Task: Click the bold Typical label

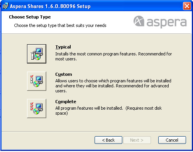Action: coord(63,47)
